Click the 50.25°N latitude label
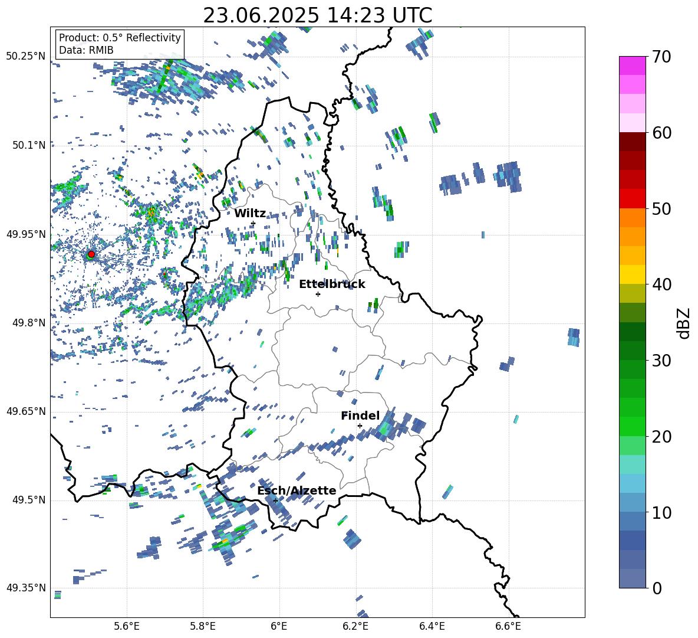 pyautogui.click(x=26, y=57)
